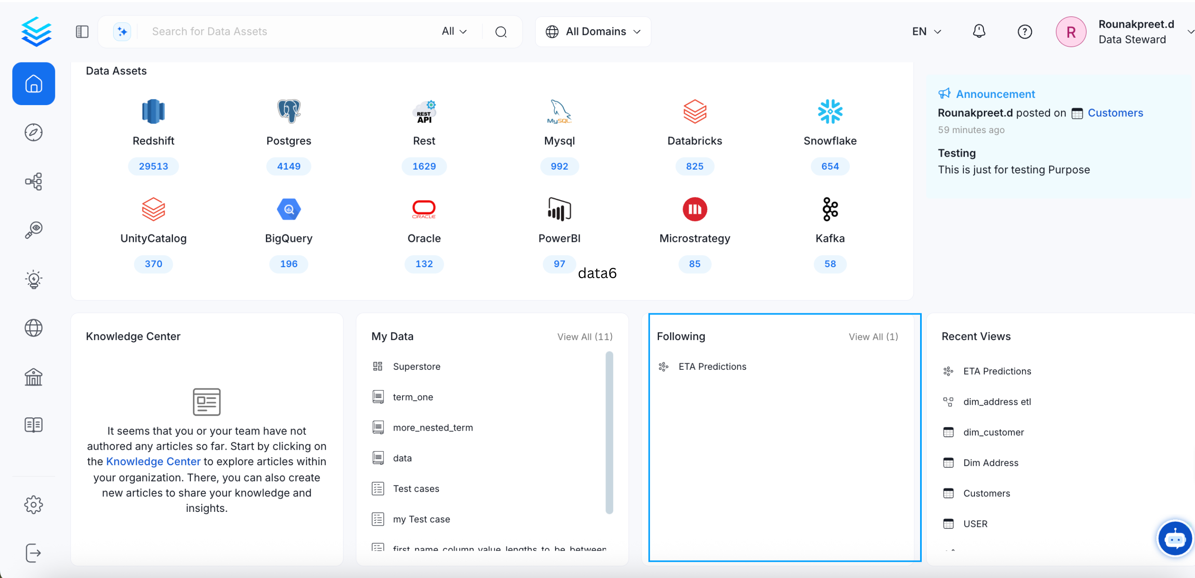This screenshot has width=1195, height=578.
Task: Expand the EN language dropdown
Action: click(926, 31)
